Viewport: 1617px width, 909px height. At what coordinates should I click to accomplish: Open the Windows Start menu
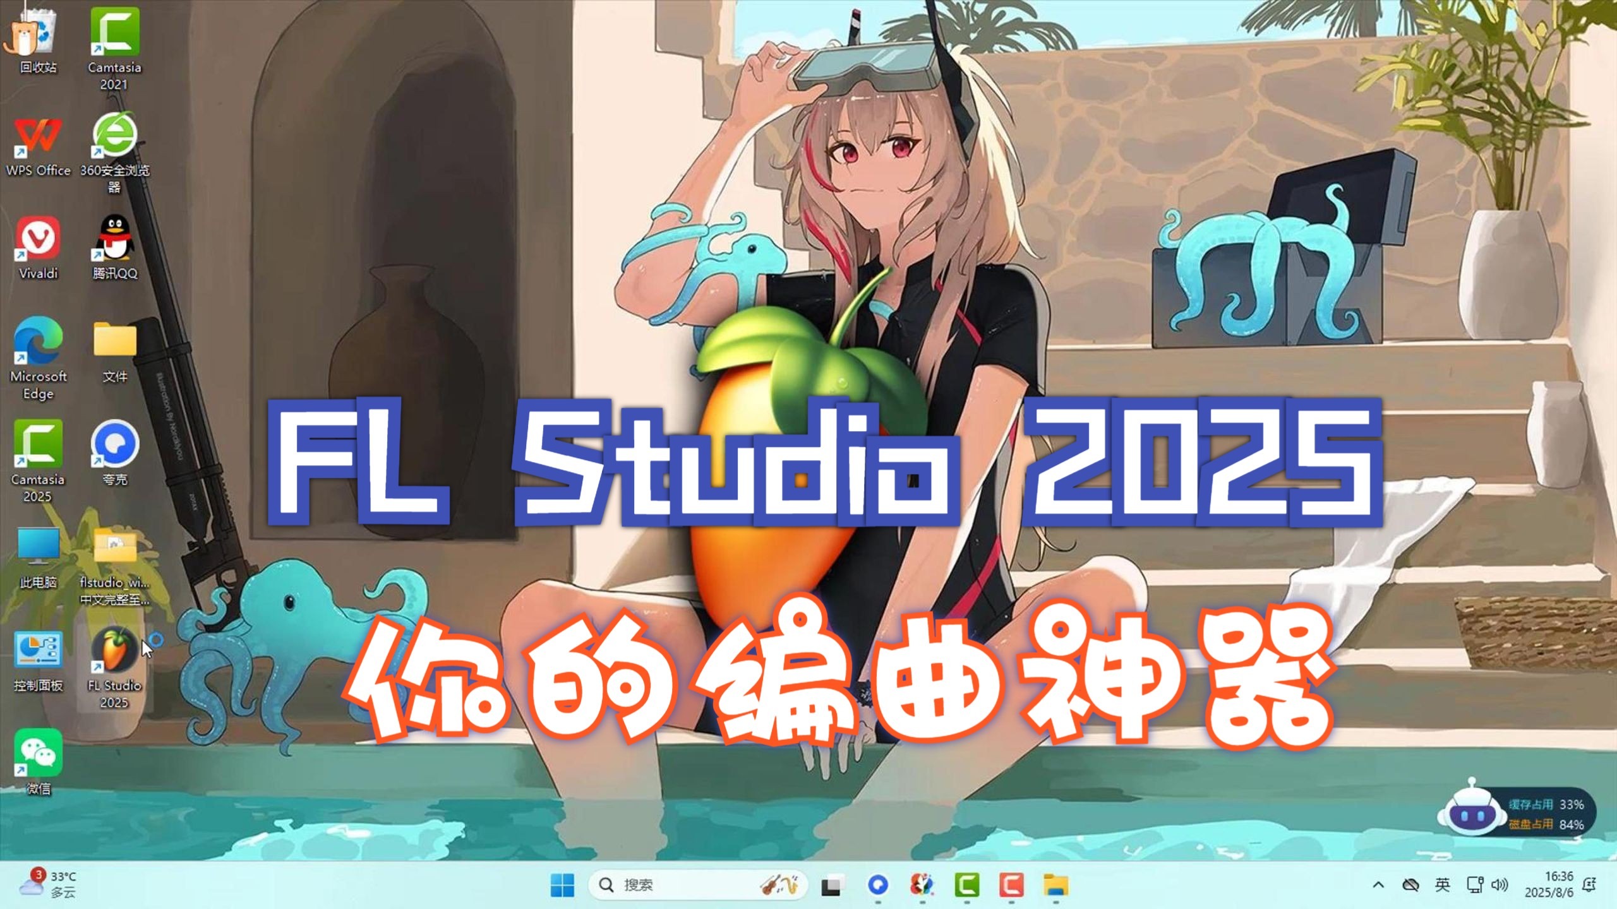562,885
